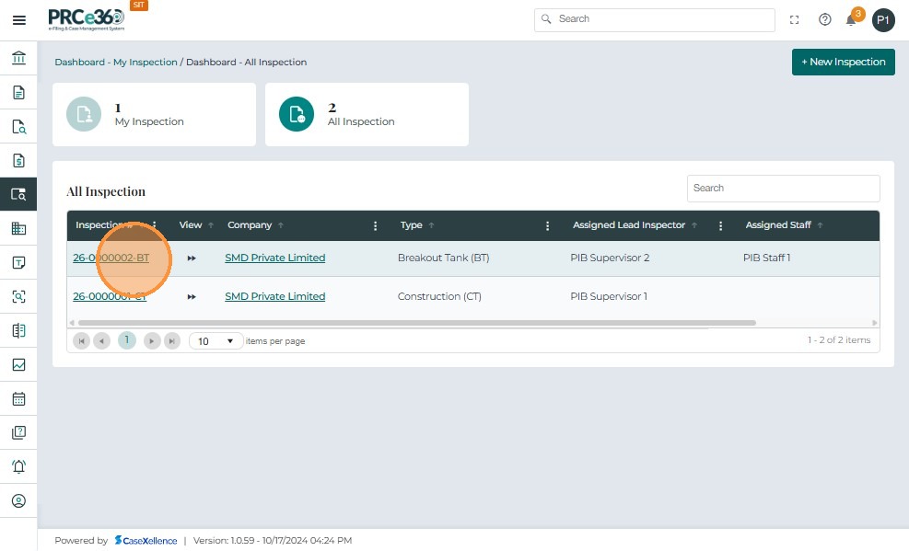Click the P1 user avatar
The height and width of the screenshot is (551, 909).
point(883,20)
